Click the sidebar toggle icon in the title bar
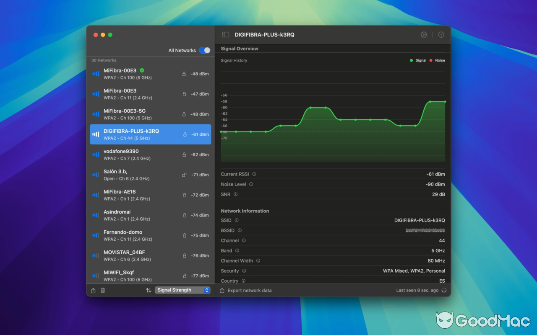 (225, 35)
